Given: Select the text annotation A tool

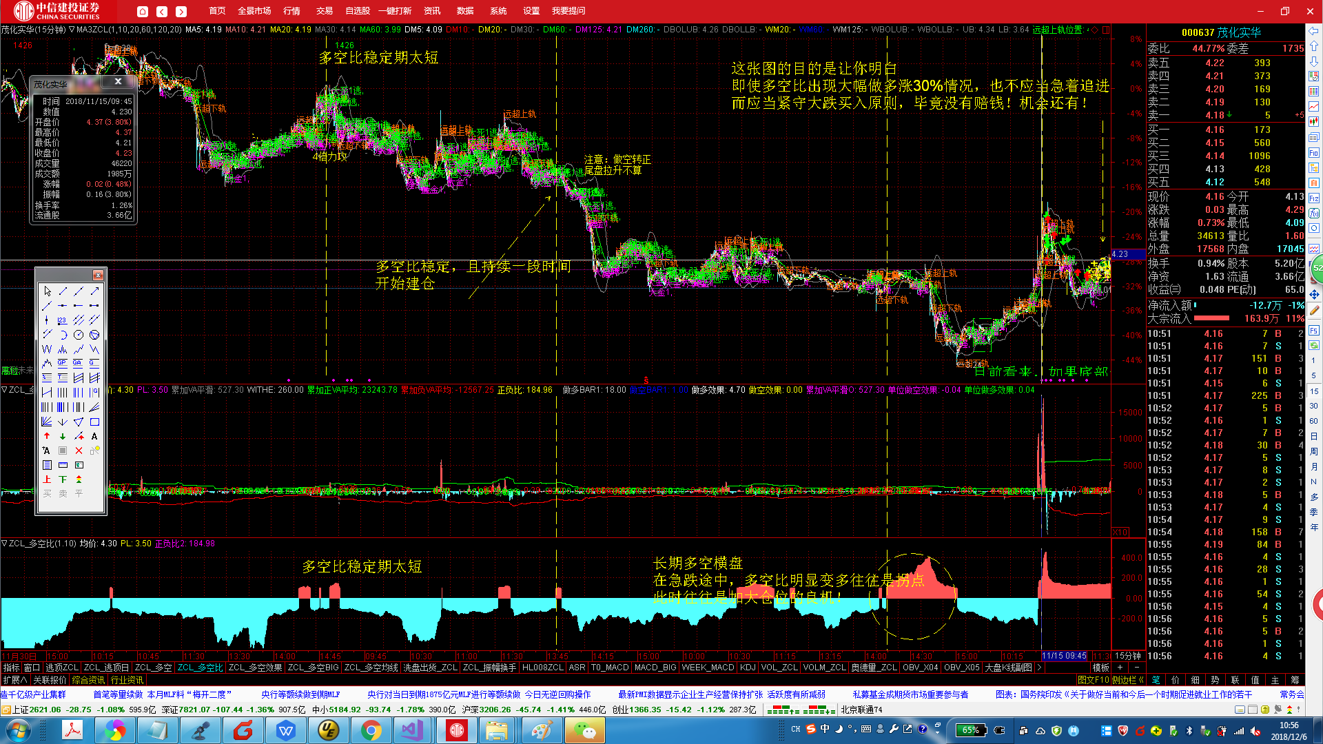Looking at the screenshot, I should 94,436.
